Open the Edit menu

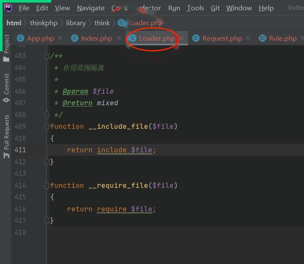[42, 8]
